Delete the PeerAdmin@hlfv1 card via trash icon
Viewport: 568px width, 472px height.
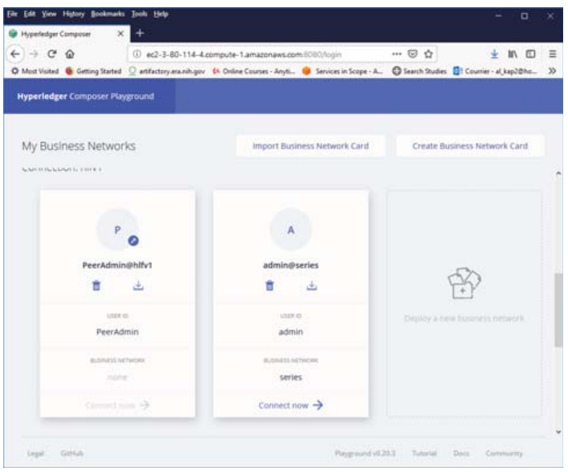96,286
